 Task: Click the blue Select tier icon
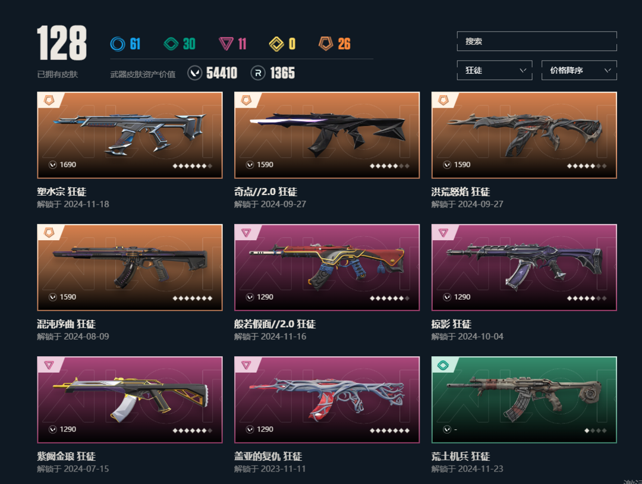point(118,44)
